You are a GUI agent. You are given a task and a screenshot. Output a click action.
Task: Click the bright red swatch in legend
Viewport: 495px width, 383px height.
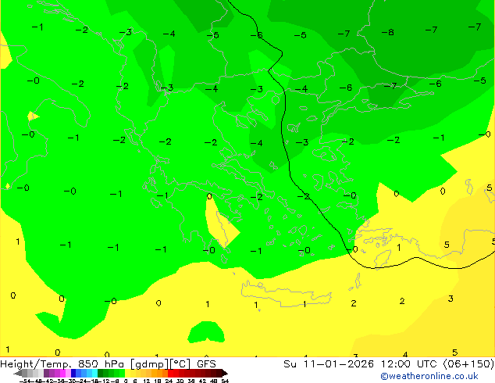(170, 373)
